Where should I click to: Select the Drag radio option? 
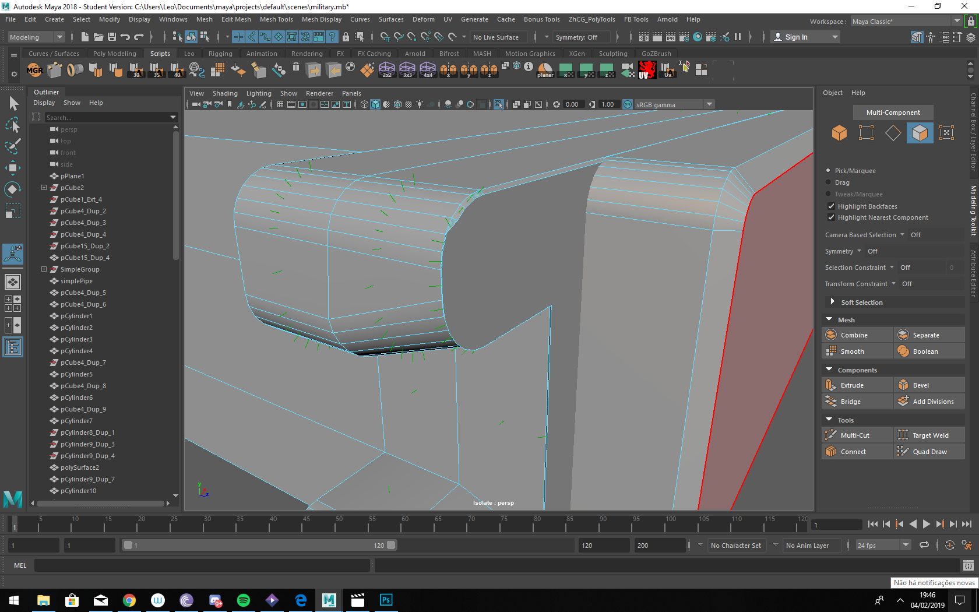(828, 182)
